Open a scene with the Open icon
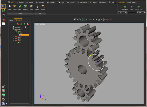 14,6
